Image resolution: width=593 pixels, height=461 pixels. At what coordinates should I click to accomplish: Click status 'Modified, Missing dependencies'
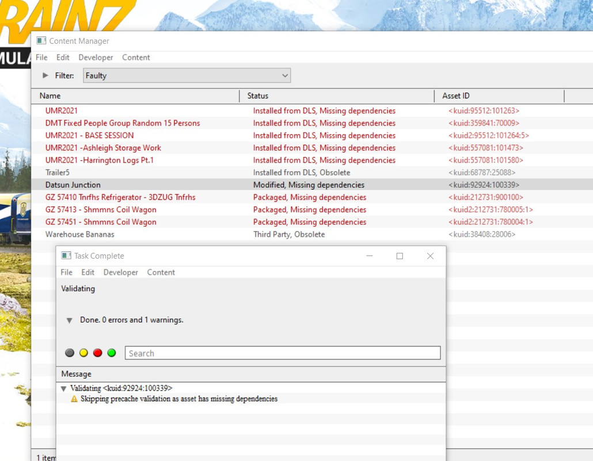click(309, 185)
